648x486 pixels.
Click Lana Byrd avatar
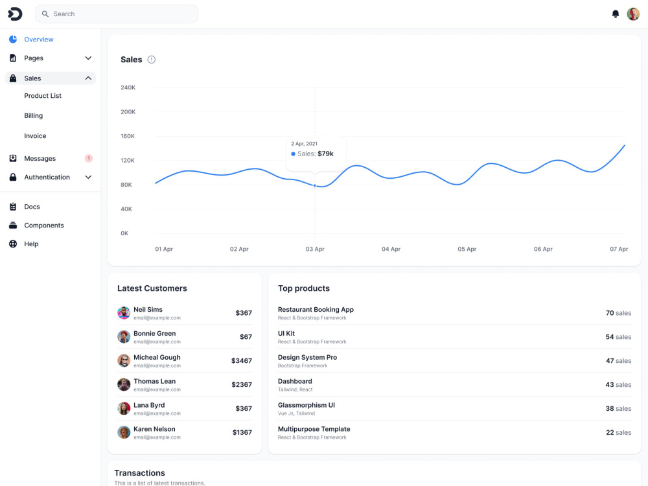point(124,408)
